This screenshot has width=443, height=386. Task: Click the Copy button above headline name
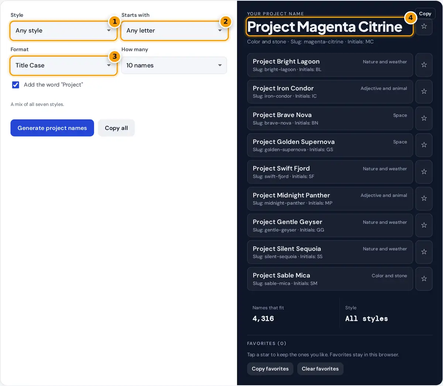pos(425,14)
